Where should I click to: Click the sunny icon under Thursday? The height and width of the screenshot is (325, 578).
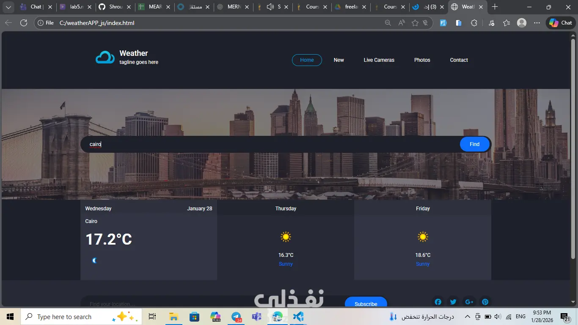(286, 237)
